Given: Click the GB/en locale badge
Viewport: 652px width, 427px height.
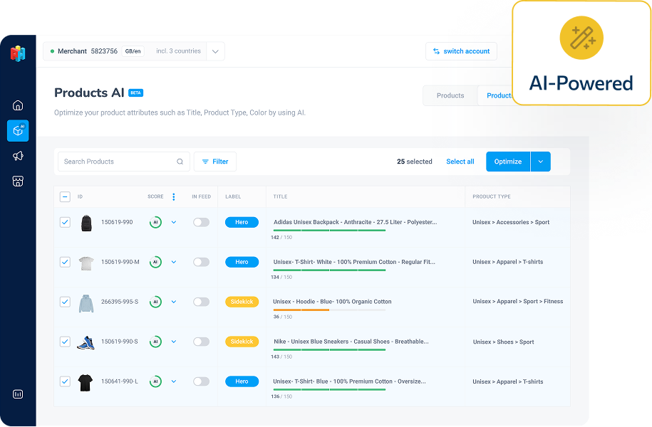Looking at the screenshot, I should click(x=133, y=51).
